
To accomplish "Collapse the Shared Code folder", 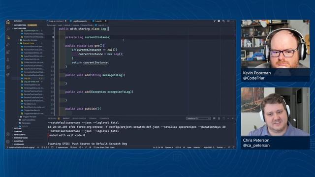I will (29, 43).
